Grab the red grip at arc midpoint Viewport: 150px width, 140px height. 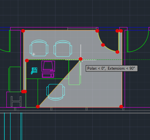103,45
